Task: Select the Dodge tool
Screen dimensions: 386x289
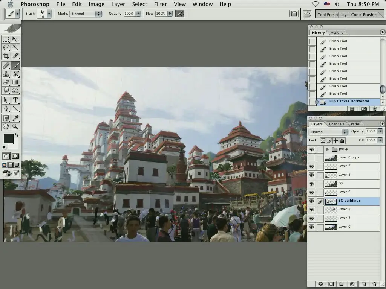Action: [15, 91]
